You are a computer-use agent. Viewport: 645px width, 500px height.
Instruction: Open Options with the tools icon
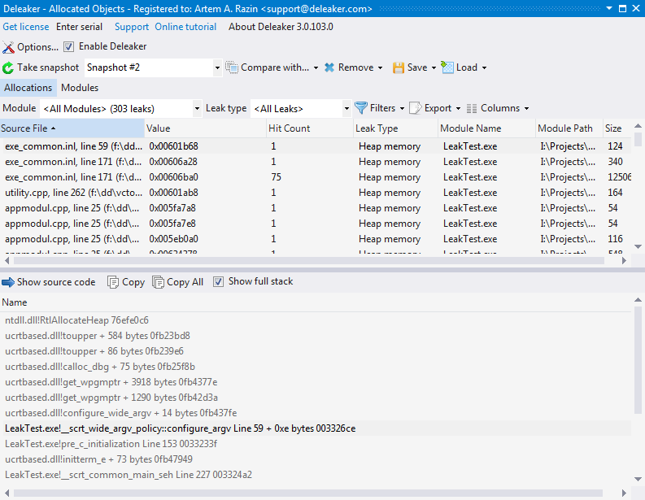[9, 47]
